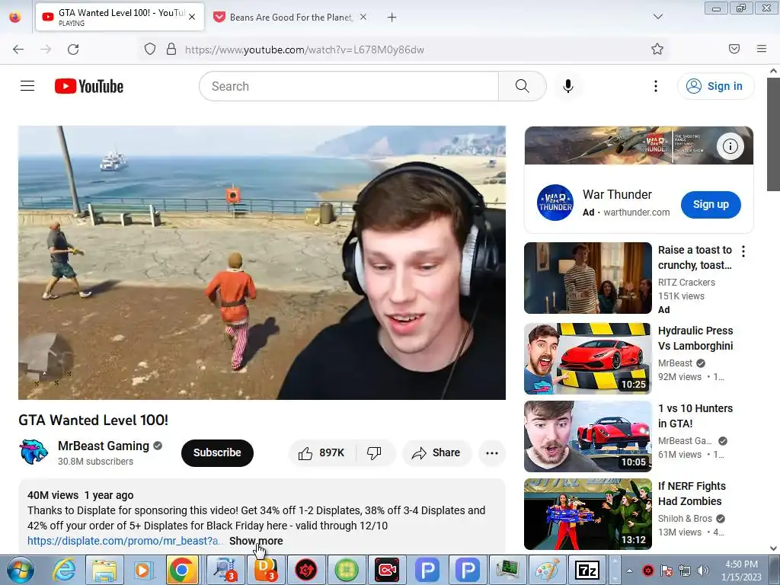
Task: Click the video title GTA Wanted Level 100!
Action: pyautogui.click(x=93, y=420)
